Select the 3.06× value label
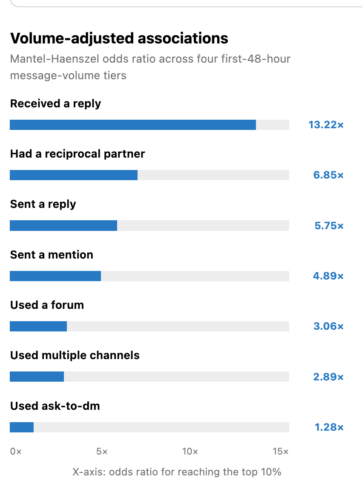Screen dimensions: 362x495 click(x=328, y=326)
